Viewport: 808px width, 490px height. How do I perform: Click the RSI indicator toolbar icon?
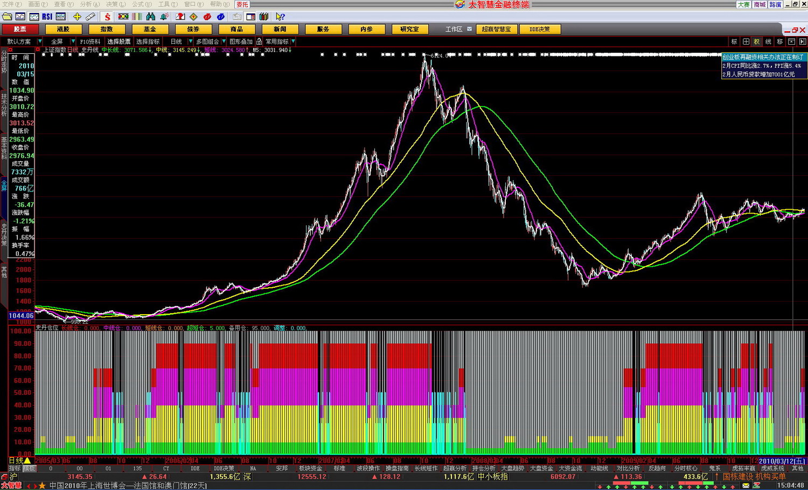pyautogui.click(x=47, y=17)
